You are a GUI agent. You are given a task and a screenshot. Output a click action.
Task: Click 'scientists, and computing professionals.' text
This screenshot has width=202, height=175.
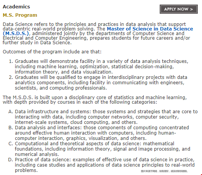coord(61,88)
